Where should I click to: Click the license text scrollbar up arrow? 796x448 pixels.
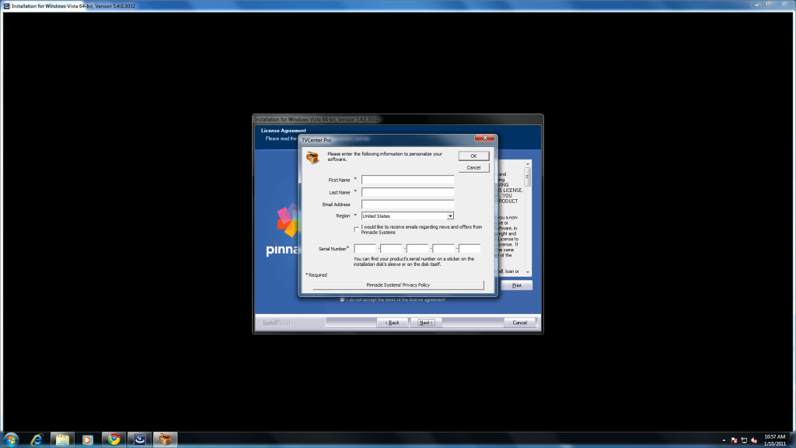pyautogui.click(x=528, y=164)
